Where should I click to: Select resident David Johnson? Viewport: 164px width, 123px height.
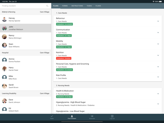point(14,102)
